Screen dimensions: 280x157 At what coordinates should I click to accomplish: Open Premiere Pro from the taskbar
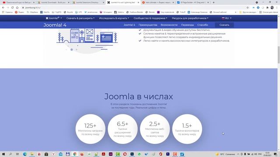click(x=168, y=154)
